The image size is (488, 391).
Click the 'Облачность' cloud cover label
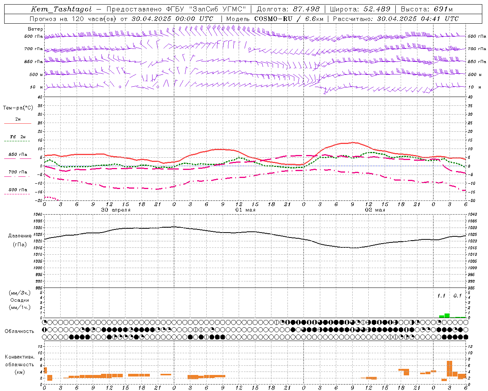(19, 331)
